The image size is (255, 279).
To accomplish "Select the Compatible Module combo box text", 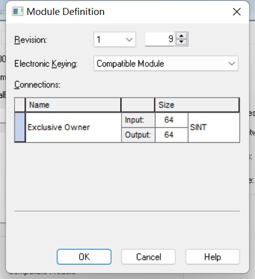I will [x=130, y=64].
